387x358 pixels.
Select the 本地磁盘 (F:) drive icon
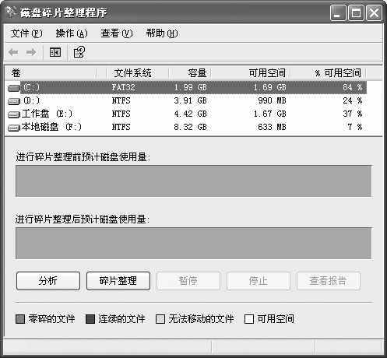pos(14,128)
